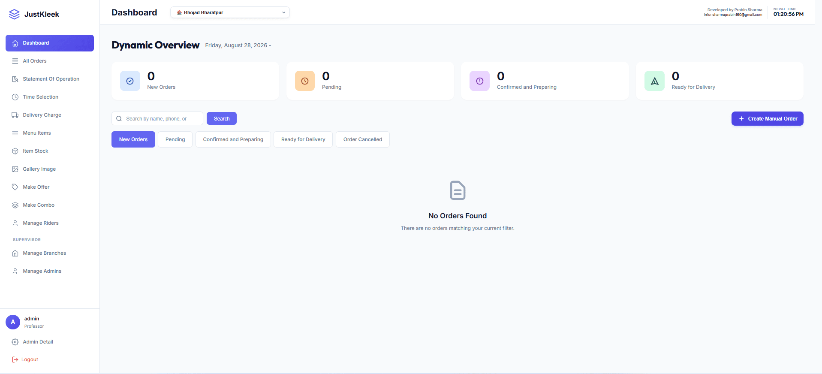Click the Confirmed and Preparing card icon
The image size is (822, 374).
[480, 81]
